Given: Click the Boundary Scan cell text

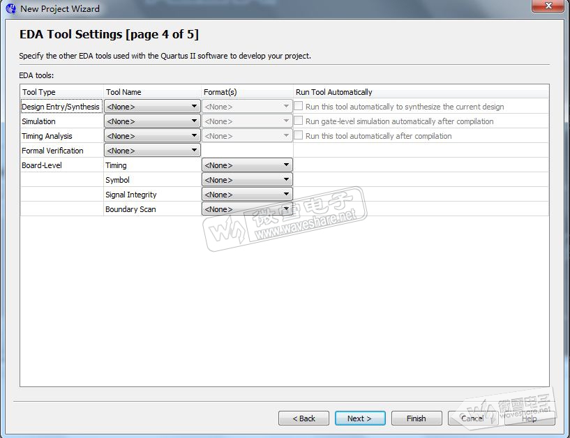Looking at the screenshot, I should [130, 209].
